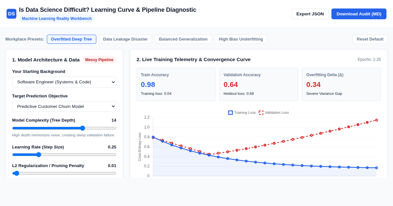This screenshot has width=393, height=206.
Task: Click the Machine Learning Reality Workbench tag
Action: point(57,19)
